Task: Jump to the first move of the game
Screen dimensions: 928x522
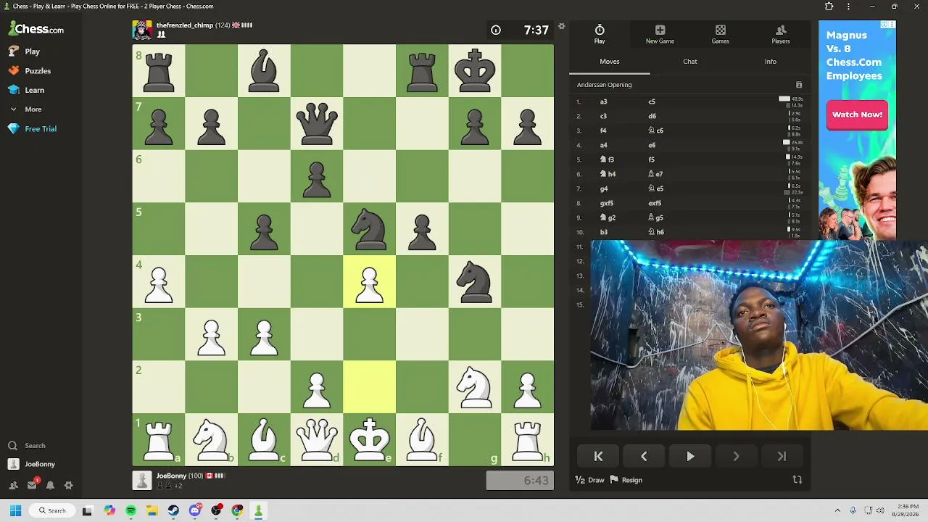Action: pos(598,456)
